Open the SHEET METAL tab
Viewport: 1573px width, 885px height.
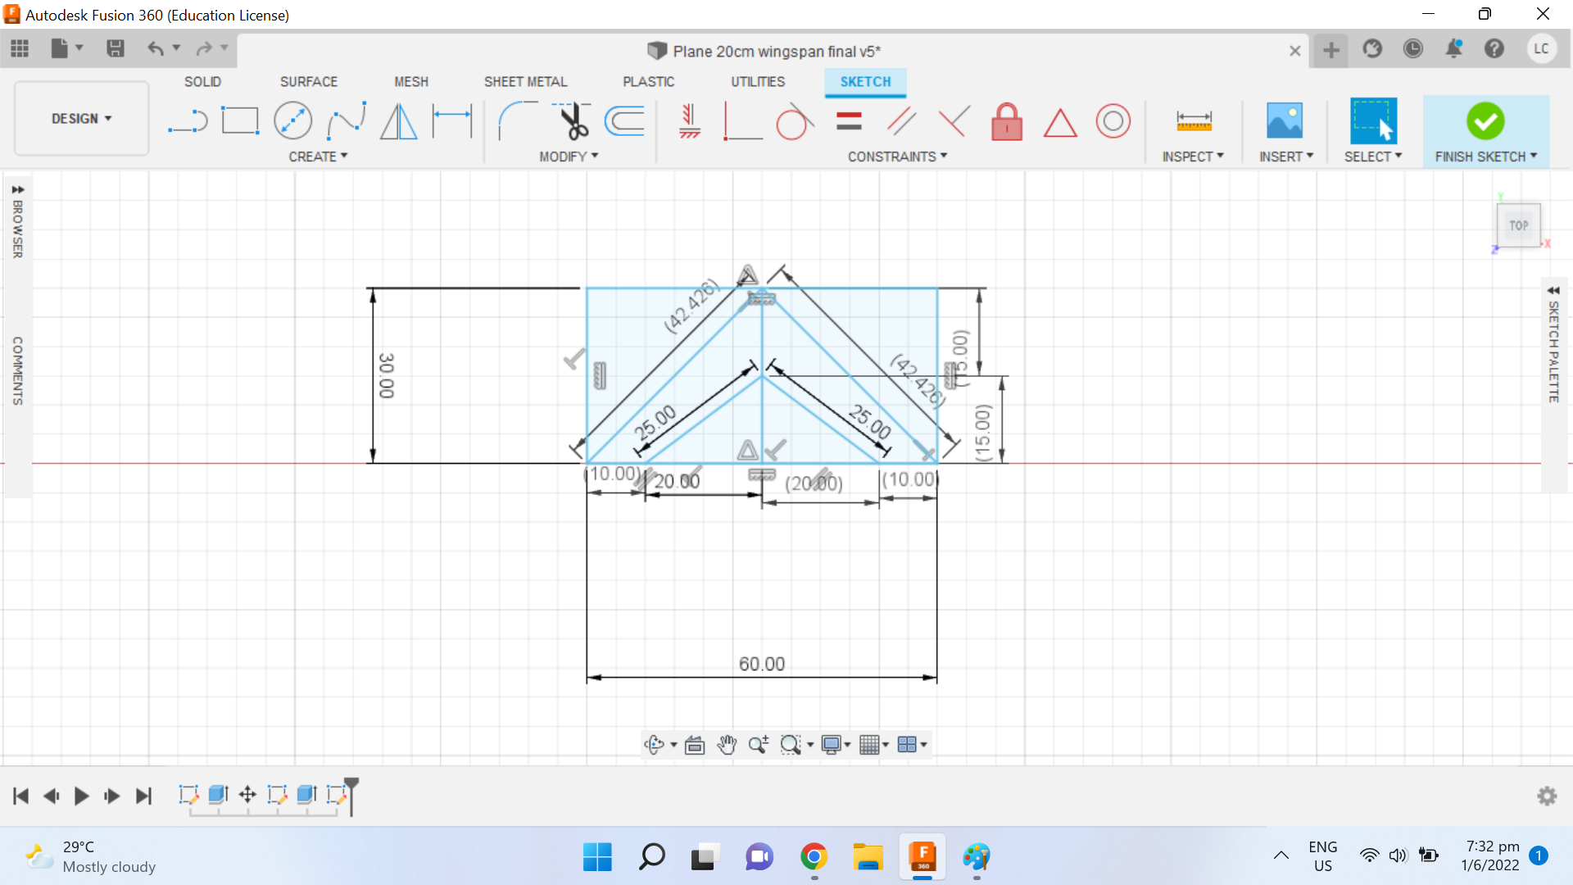pyautogui.click(x=526, y=81)
